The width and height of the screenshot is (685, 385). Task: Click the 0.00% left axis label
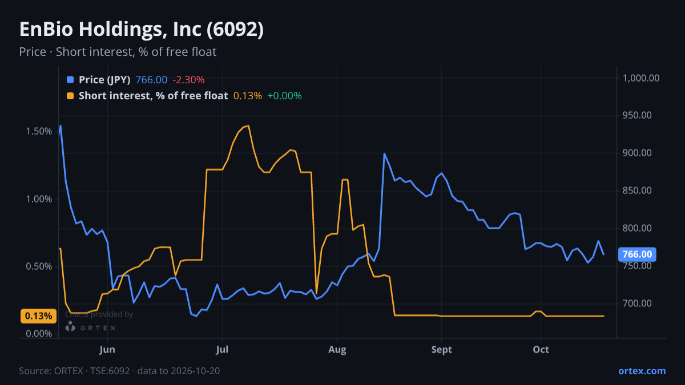coord(40,334)
